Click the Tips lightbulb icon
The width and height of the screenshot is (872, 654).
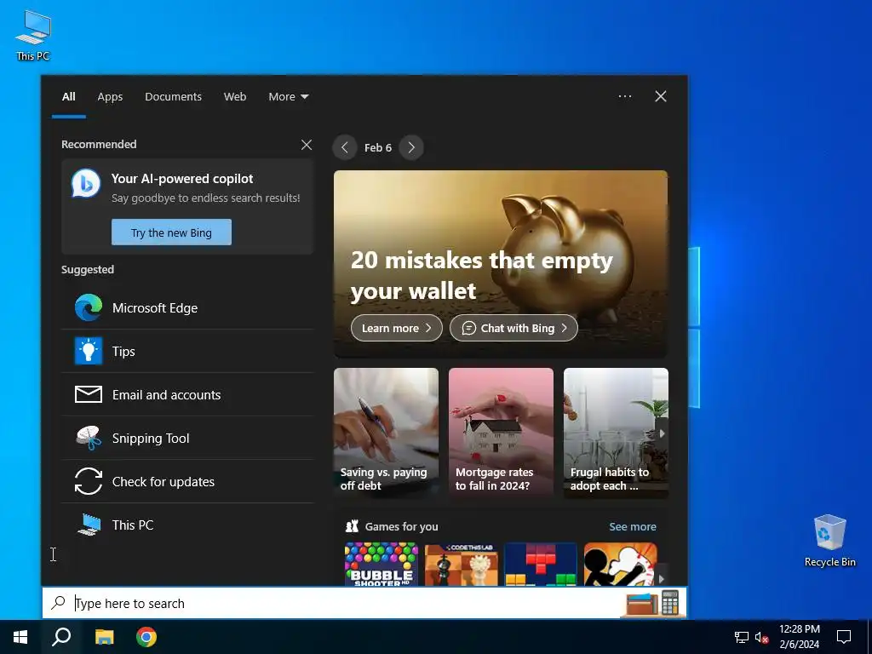tap(89, 351)
